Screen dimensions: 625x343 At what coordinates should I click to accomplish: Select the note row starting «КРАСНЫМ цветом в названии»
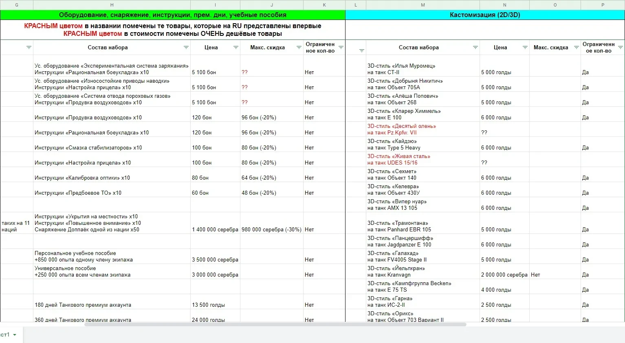(173, 30)
